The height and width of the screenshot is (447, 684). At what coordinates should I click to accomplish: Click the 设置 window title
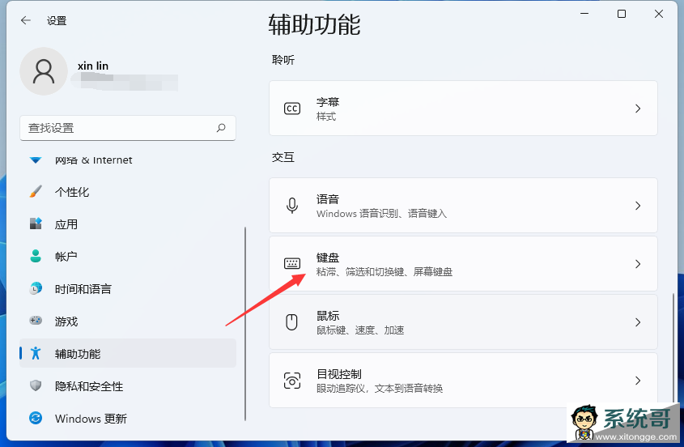pos(57,20)
